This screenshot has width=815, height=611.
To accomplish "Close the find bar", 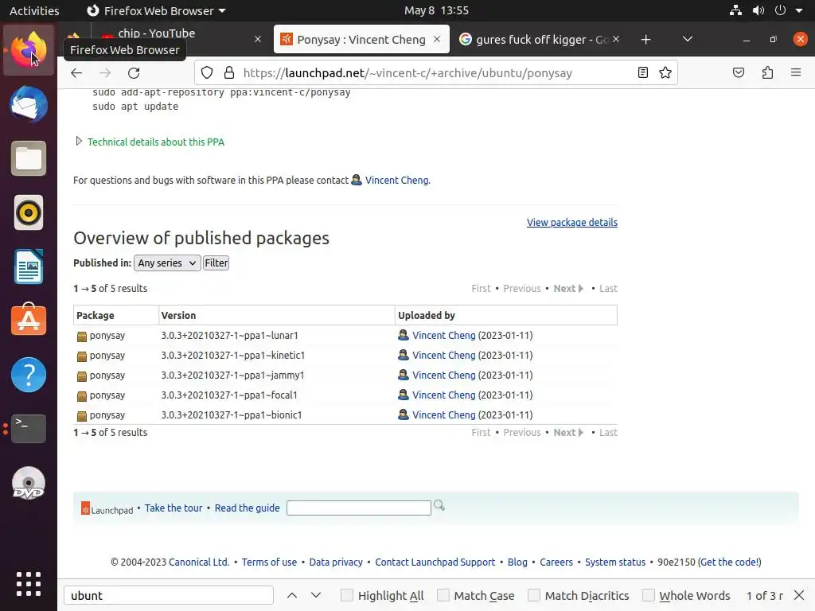I will [x=799, y=595].
